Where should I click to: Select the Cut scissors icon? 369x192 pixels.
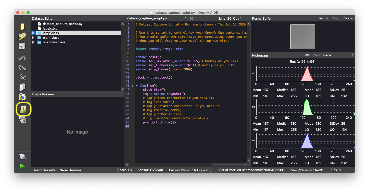22,78
